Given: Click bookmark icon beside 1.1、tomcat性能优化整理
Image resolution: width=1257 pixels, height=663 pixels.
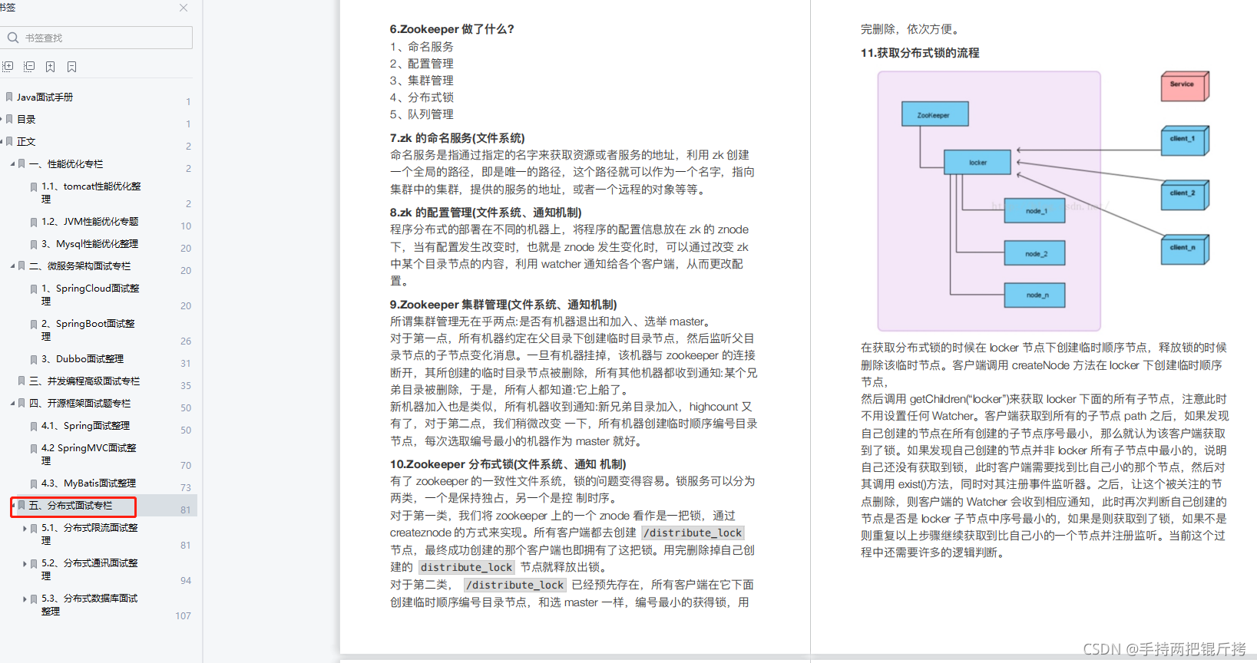Looking at the screenshot, I should pos(34,186).
